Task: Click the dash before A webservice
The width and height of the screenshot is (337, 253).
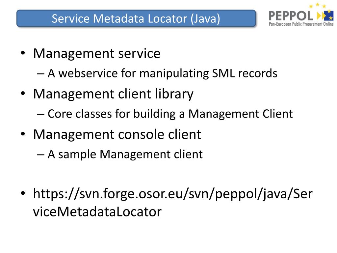Action: tap(40, 74)
